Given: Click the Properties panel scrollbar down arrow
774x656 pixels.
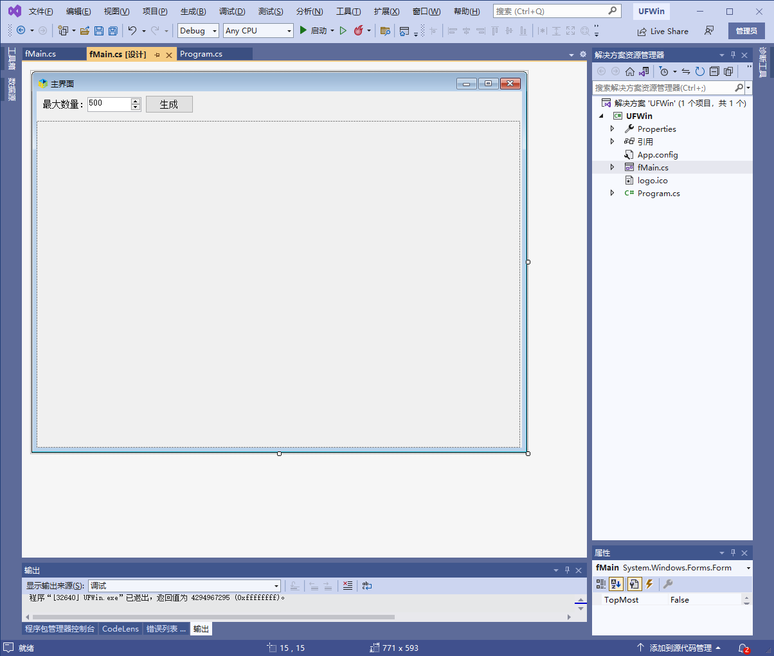Looking at the screenshot, I should pos(746,602).
